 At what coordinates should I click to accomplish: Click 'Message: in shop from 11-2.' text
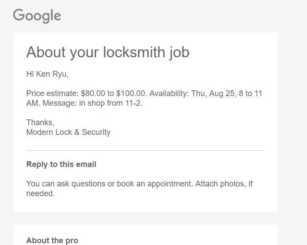click(x=93, y=103)
